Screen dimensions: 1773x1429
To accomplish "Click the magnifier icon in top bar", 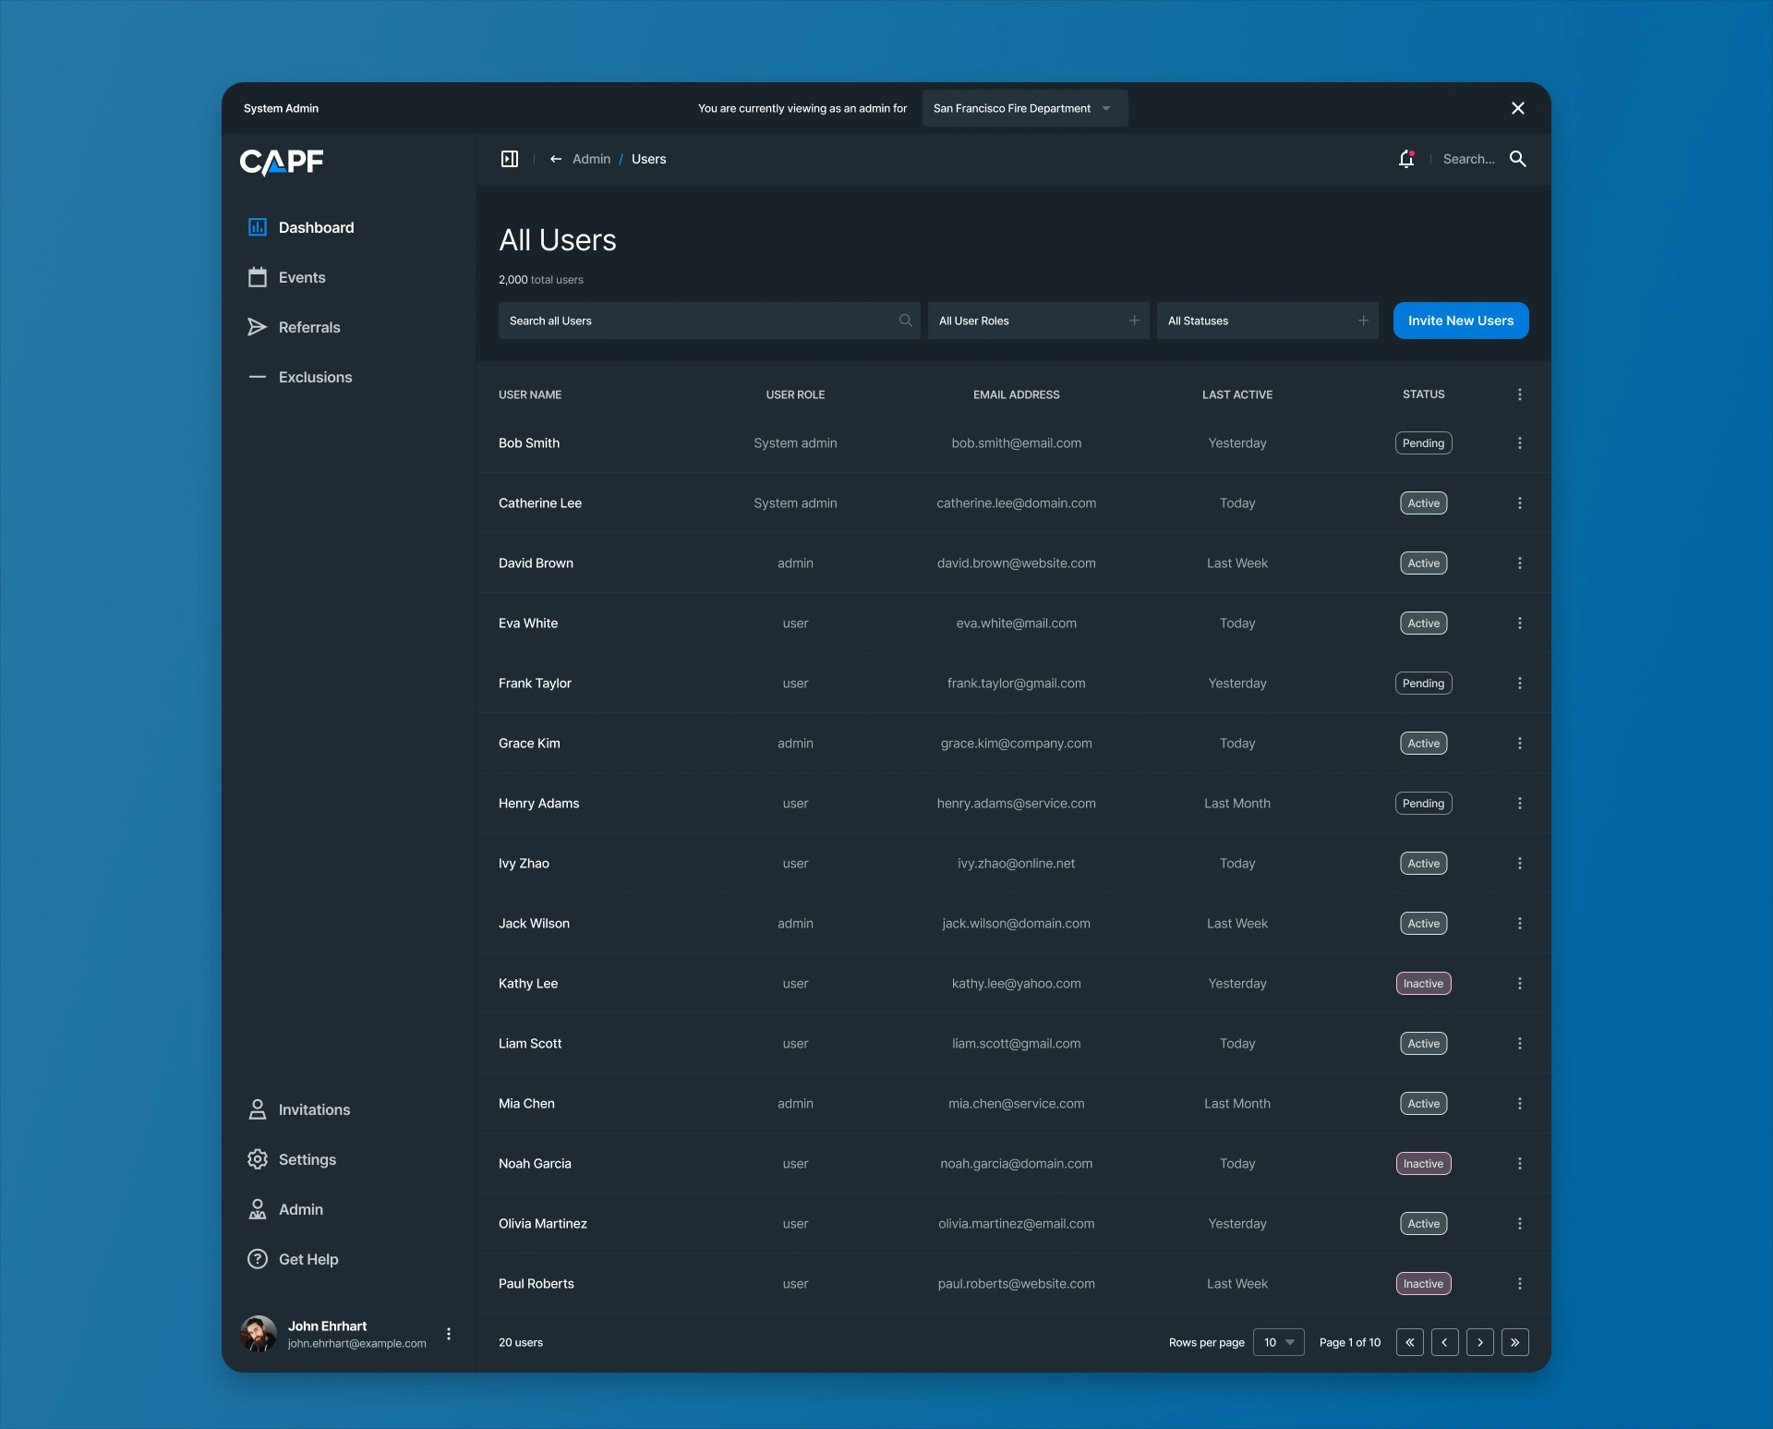I will point(1517,159).
